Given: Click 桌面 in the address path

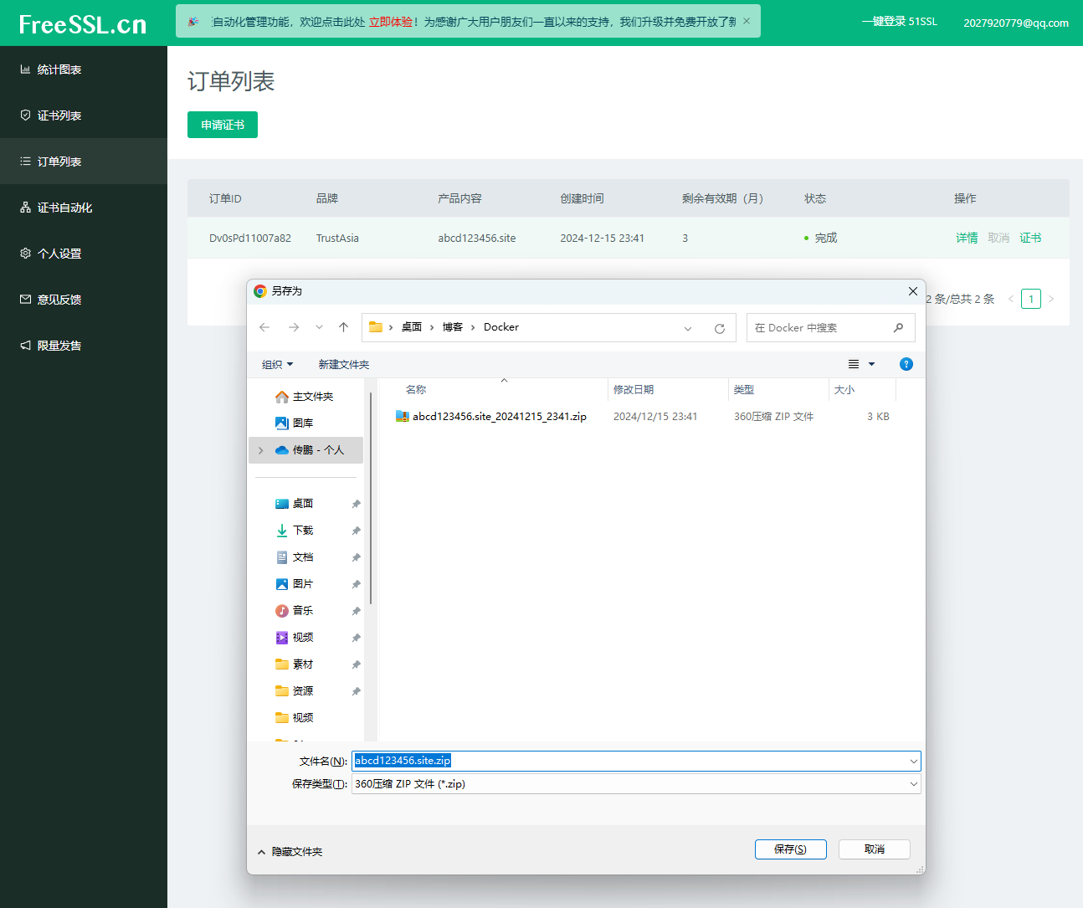Looking at the screenshot, I should pos(412,327).
